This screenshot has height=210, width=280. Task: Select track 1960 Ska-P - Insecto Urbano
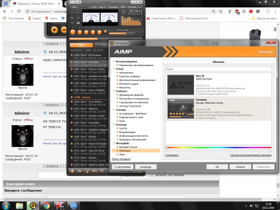coord(89,70)
